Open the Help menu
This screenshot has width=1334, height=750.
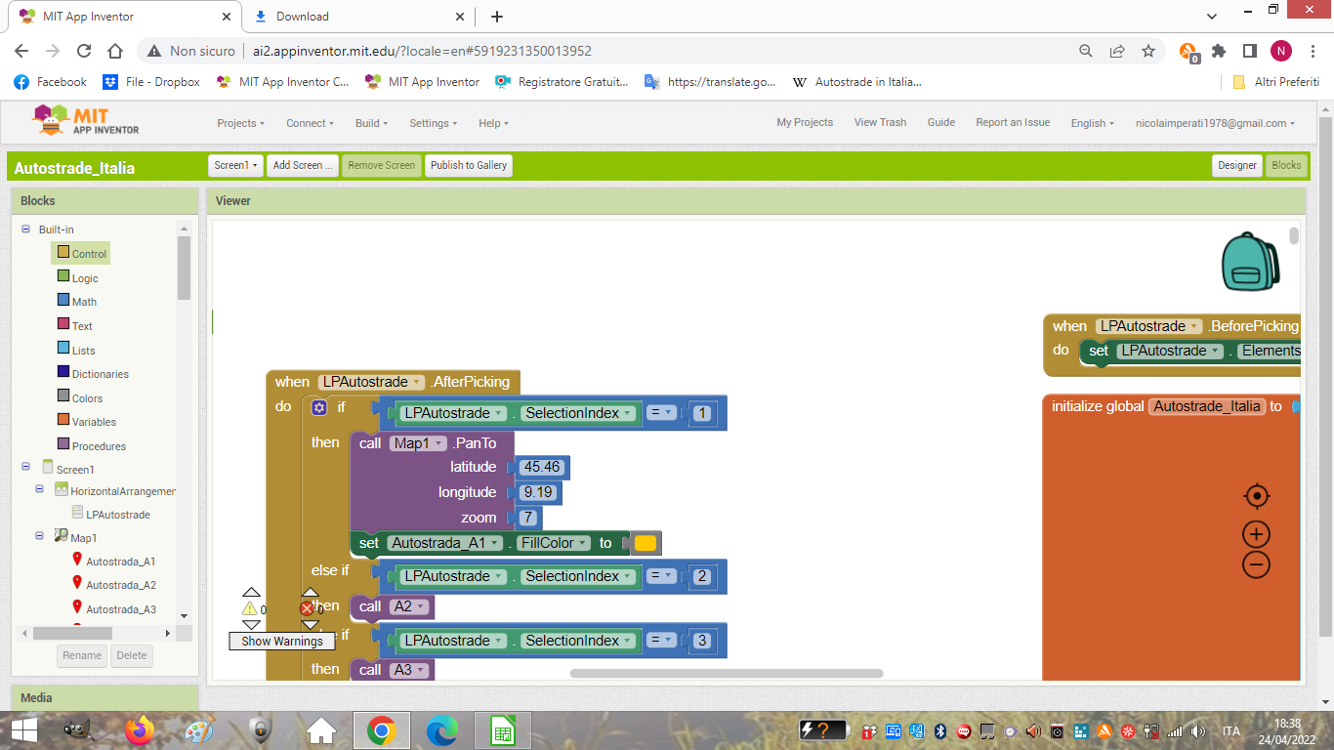pos(493,123)
